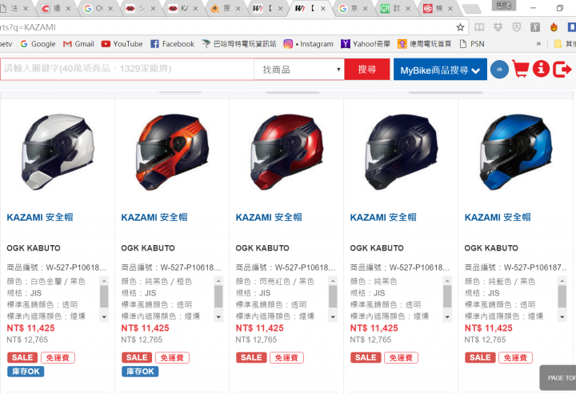This screenshot has width=576, height=394.
Task: Click the bookmark star icon in address bar
Action: pos(460,27)
